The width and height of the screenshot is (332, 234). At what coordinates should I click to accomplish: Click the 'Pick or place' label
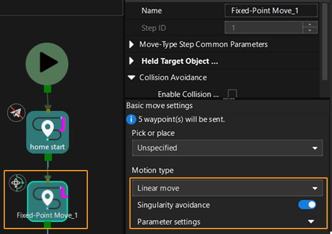(153, 133)
